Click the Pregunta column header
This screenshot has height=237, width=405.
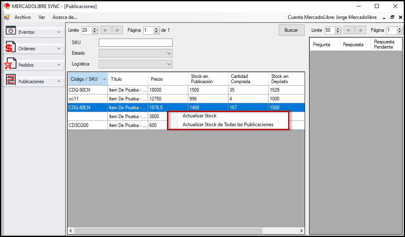(325, 45)
